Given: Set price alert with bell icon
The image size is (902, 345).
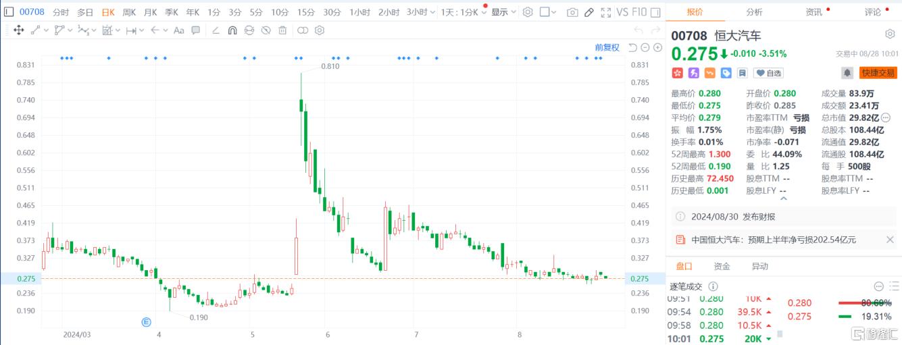Looking at the screenshot, I should 847,73.
